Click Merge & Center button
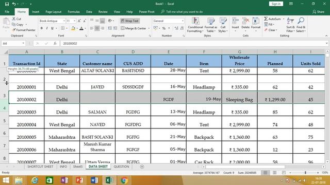Image resolution: width=330 pixels, height=185 pixels. 134,28
